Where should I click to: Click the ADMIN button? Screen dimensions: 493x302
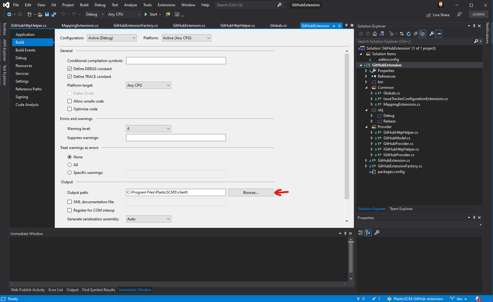click(x=478, y=14)
